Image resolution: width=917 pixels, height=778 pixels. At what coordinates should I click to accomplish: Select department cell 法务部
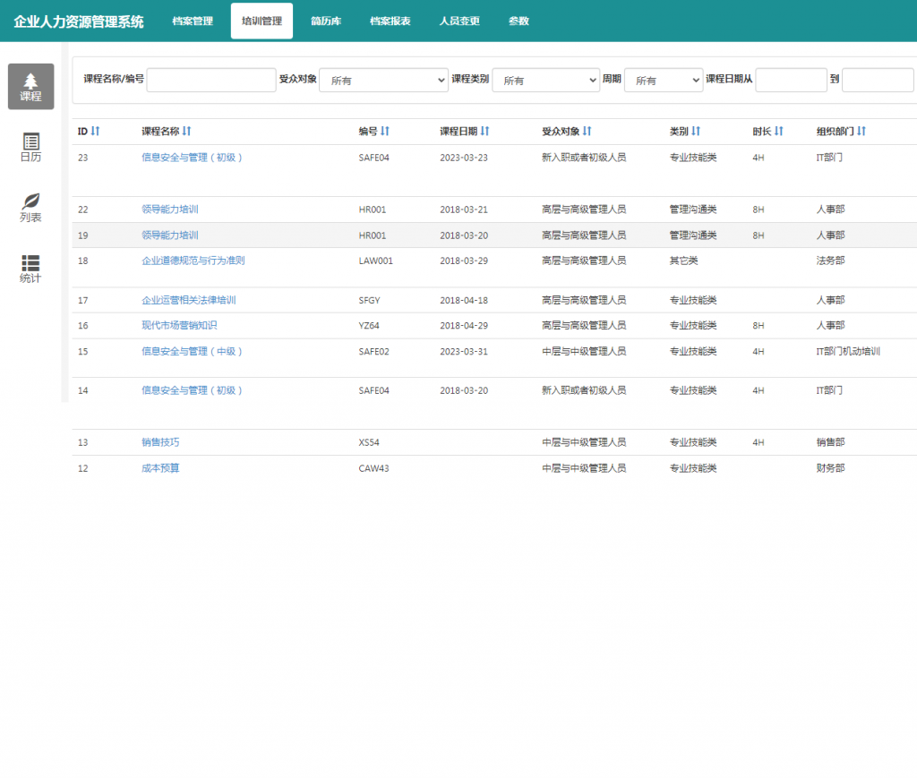[830, 261]
